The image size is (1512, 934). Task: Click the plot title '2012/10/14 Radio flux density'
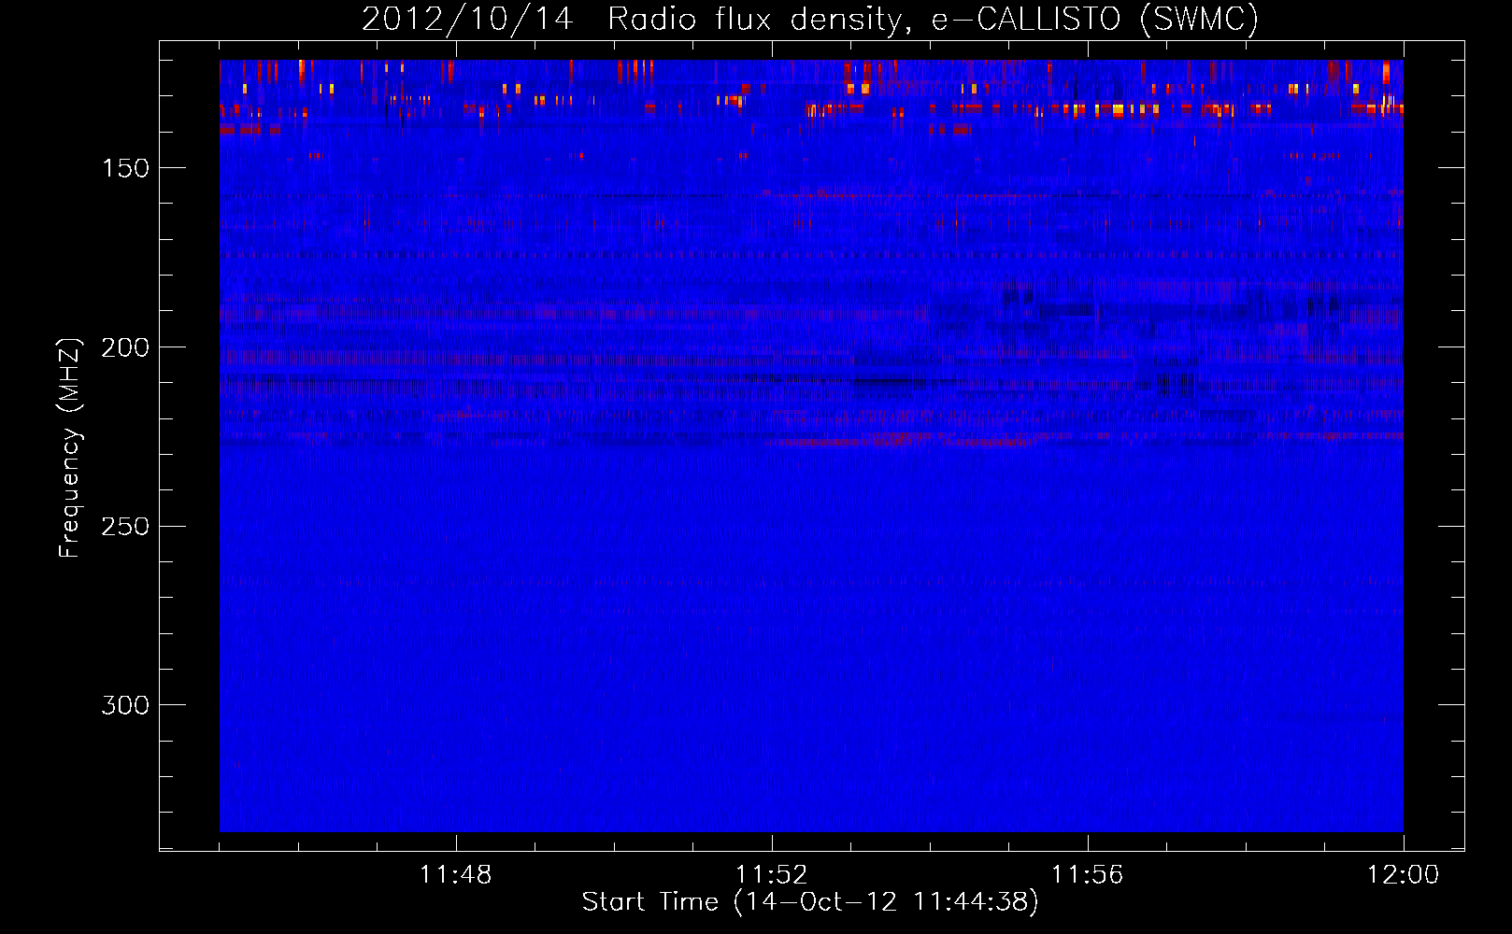tap(809, 20)
